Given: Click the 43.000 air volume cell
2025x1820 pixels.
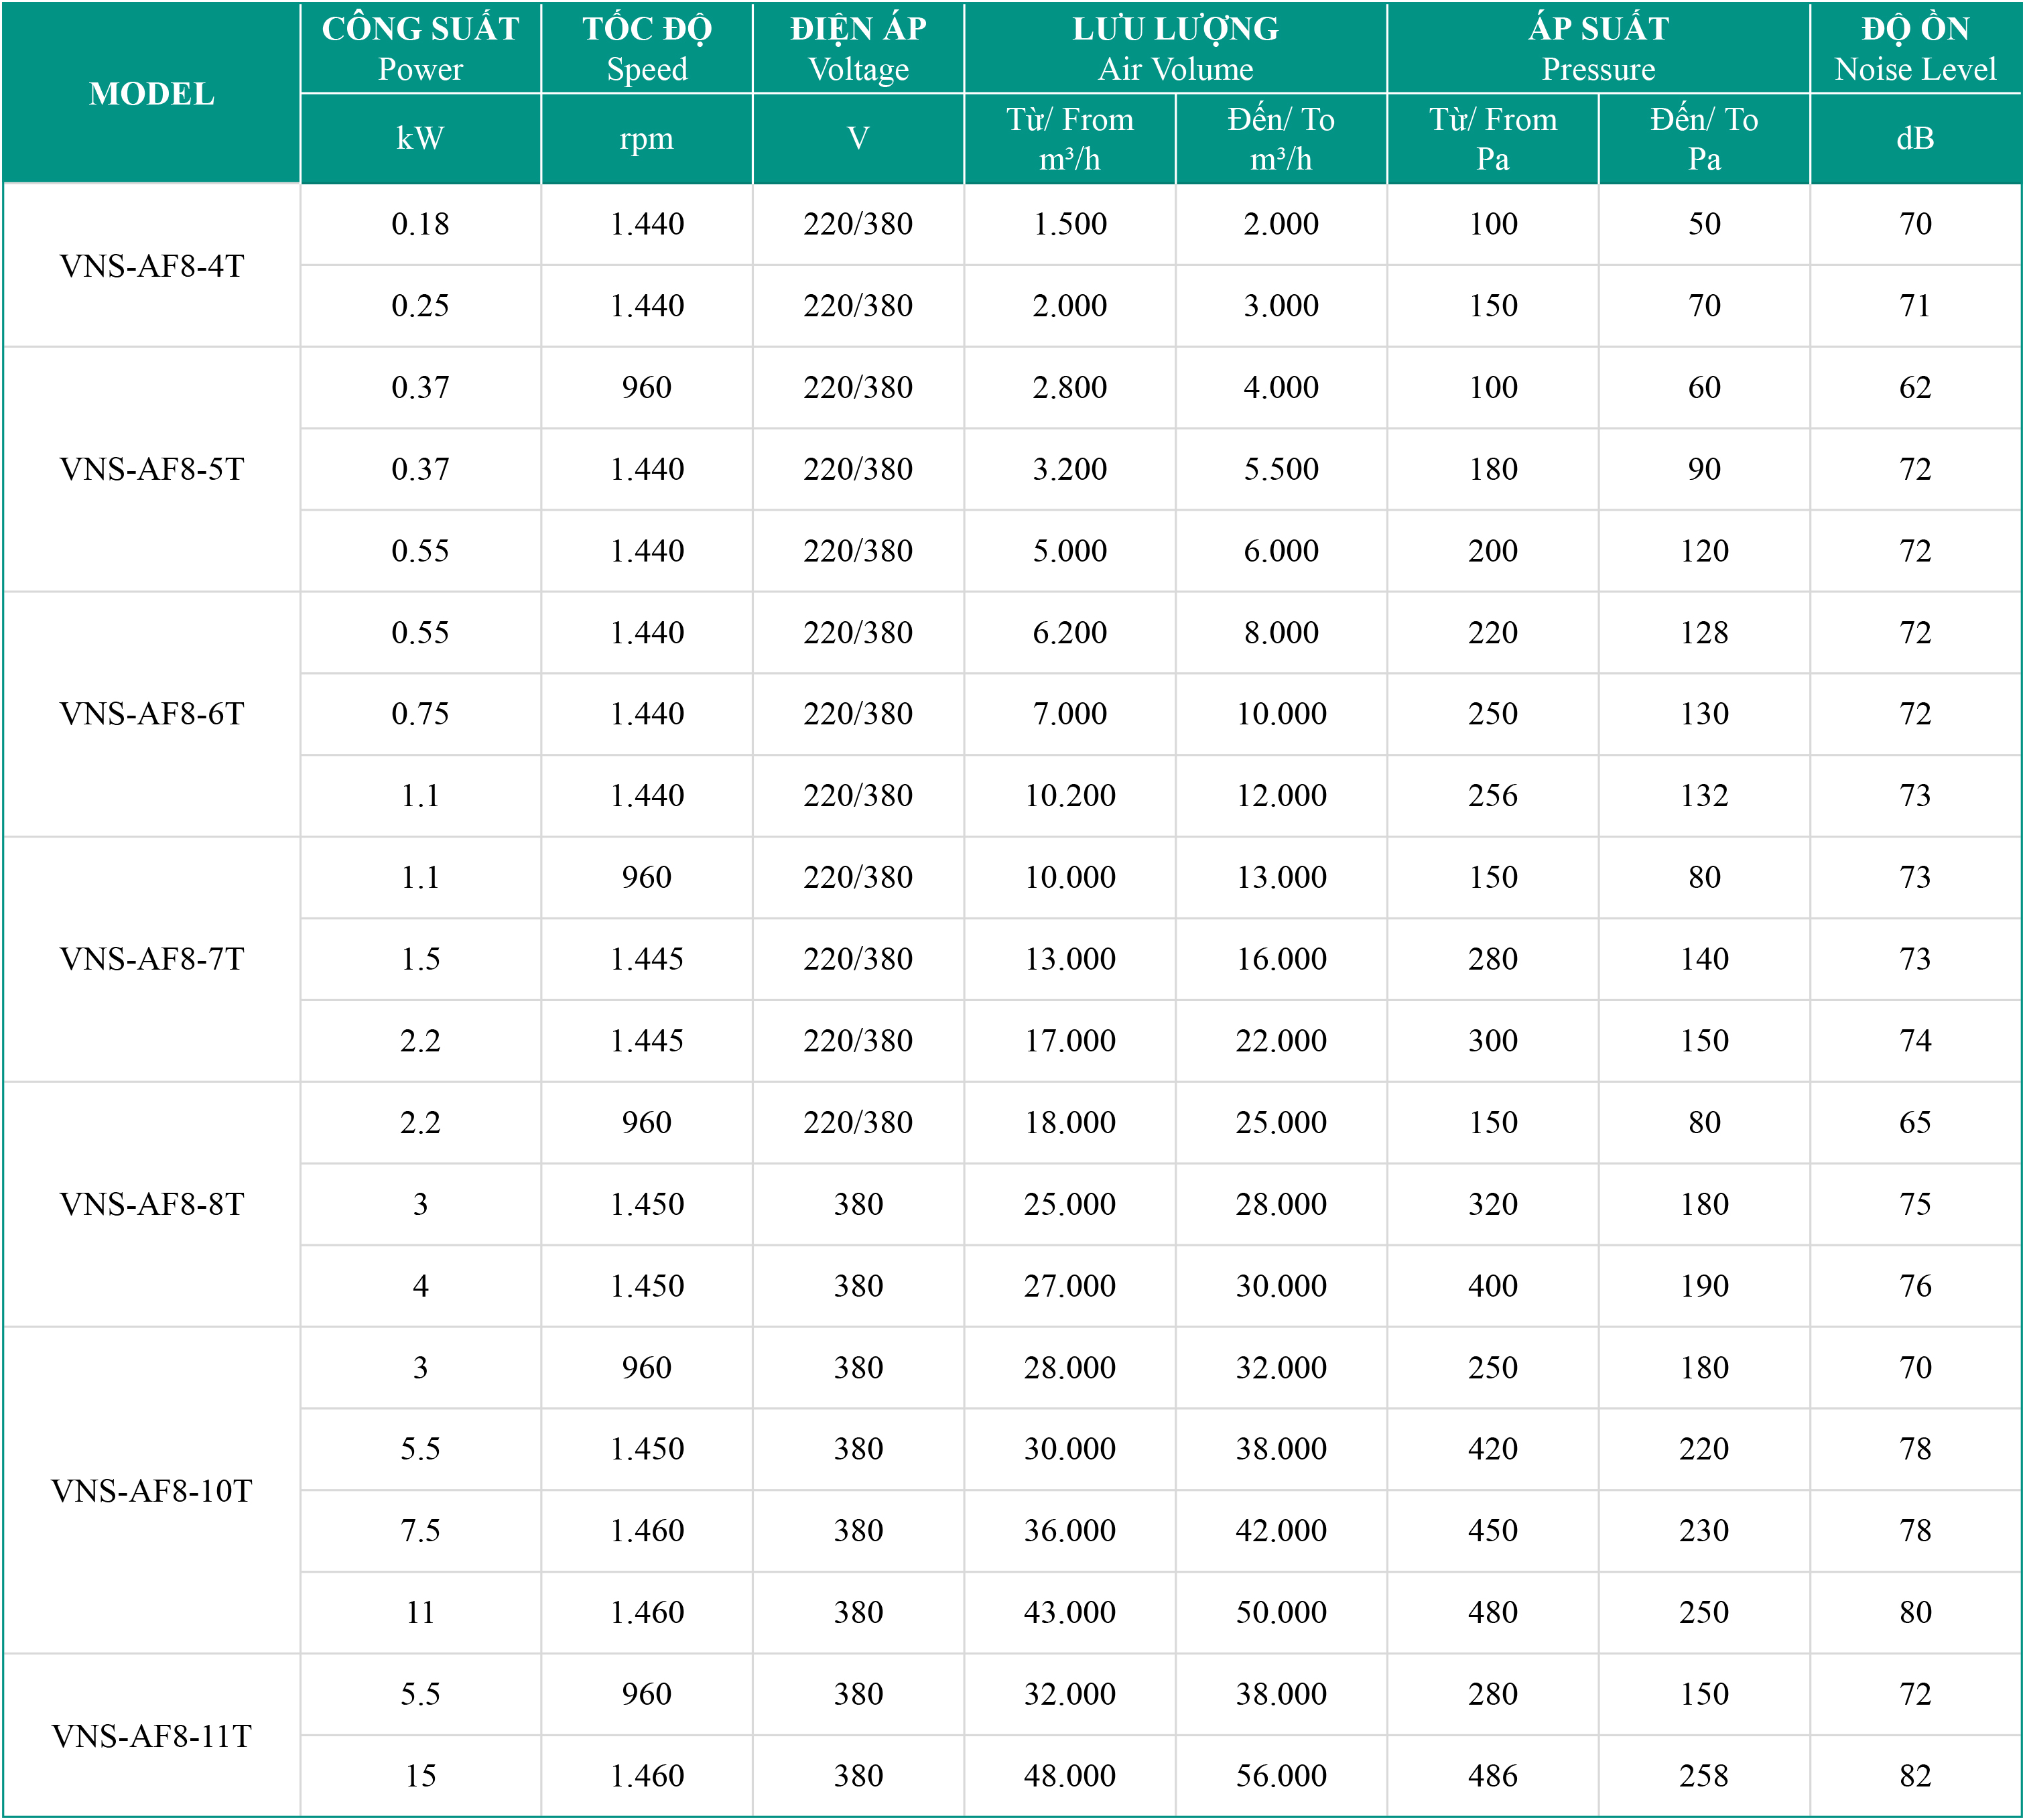Looking at the screenshot, I should coord(1070,1612).
